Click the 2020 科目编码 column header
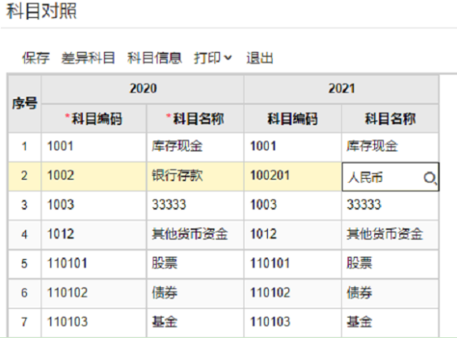The image size is (457, 338). [x=93, y=119]
